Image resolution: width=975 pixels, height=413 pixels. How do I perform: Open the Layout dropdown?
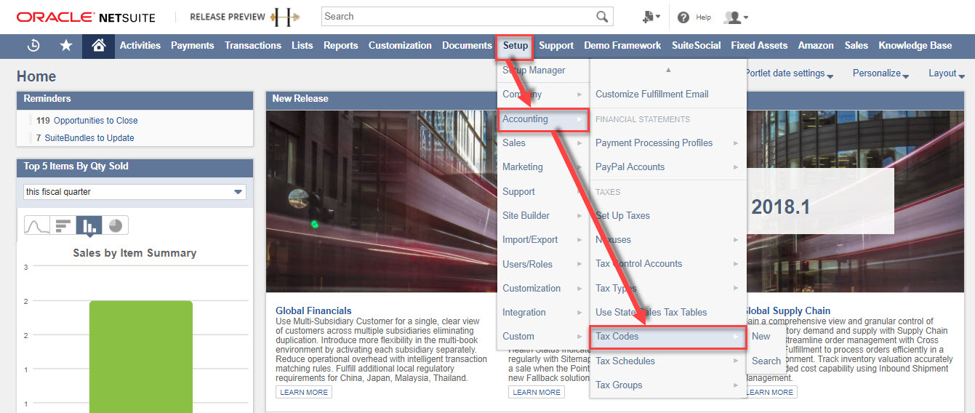tap(947, 73)
